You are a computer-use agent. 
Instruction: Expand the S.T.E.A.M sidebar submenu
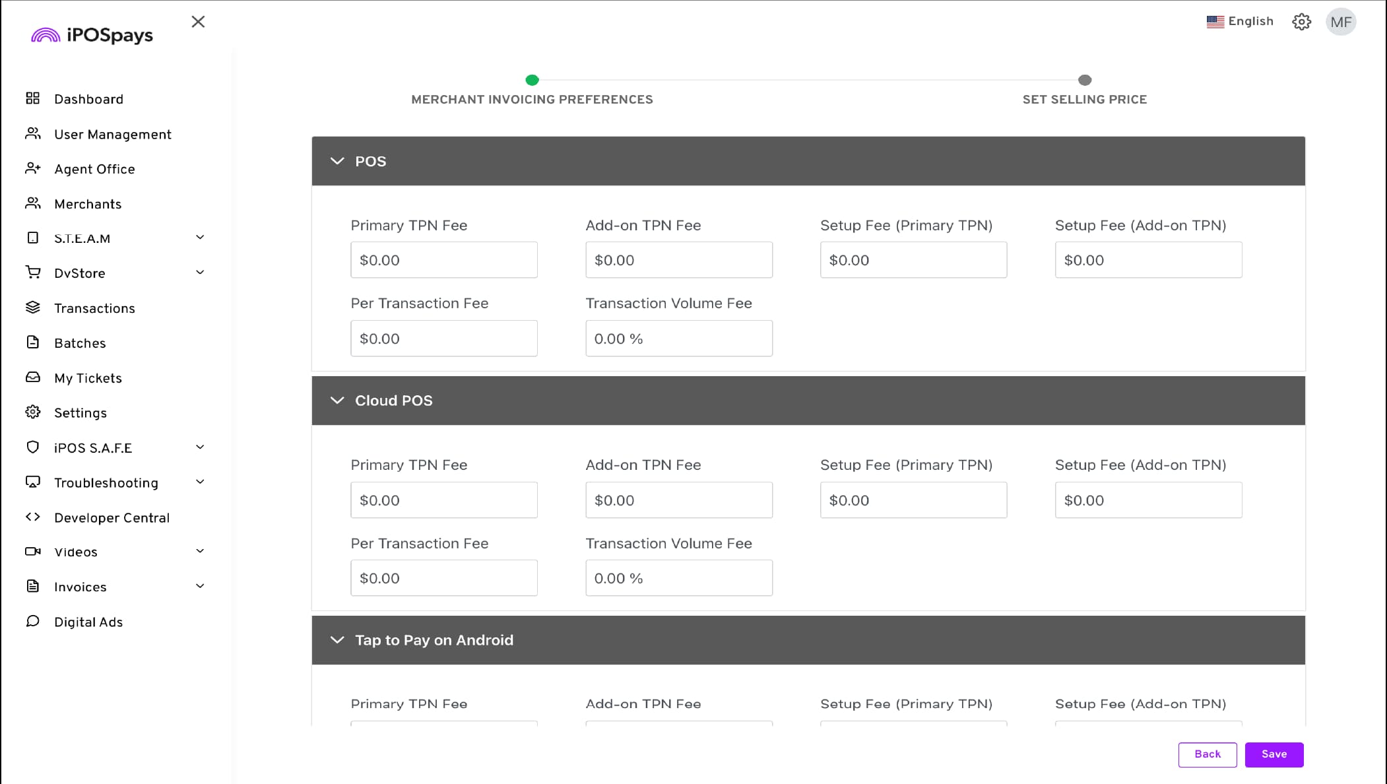[200, 238]
